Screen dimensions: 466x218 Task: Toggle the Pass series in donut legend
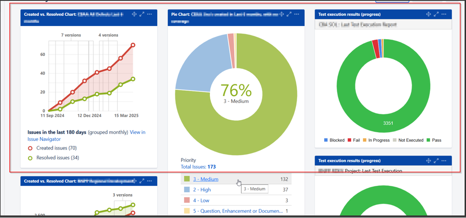[433, 140]
